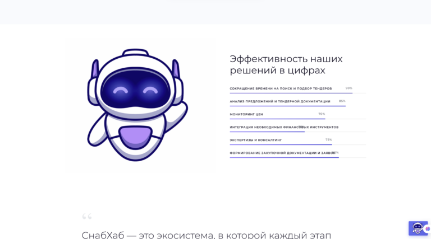Click the 'Мониторинг цен' progress bar
Image resolution: width=431 pixels, height=239 pixels.
point(298,119)
